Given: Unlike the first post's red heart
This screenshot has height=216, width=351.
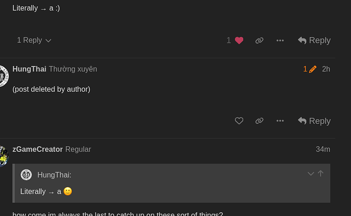Looking at the screenshot, I should [x=239, y=41].
